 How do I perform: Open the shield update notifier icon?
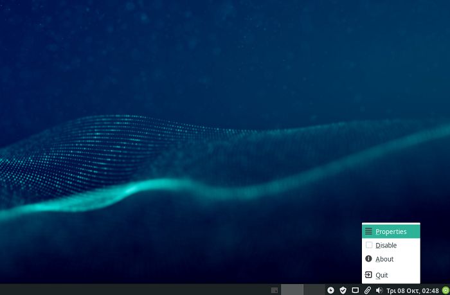coord(343,291)
